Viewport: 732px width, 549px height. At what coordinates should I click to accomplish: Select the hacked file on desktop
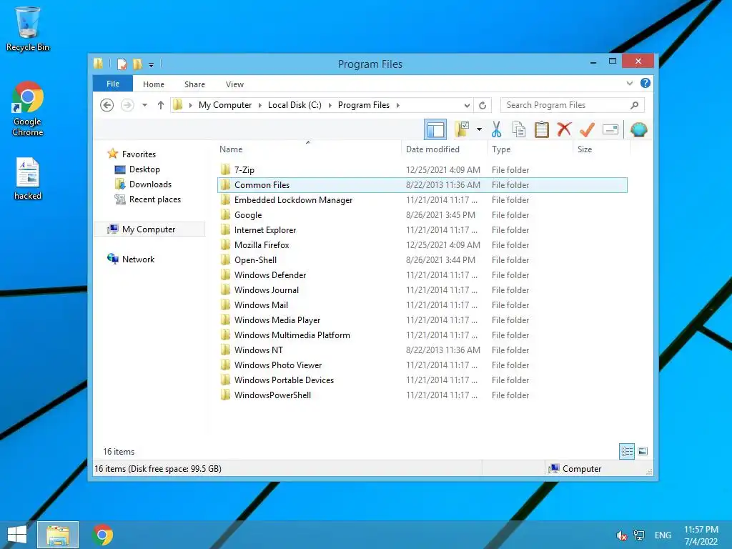pos(28,179)
